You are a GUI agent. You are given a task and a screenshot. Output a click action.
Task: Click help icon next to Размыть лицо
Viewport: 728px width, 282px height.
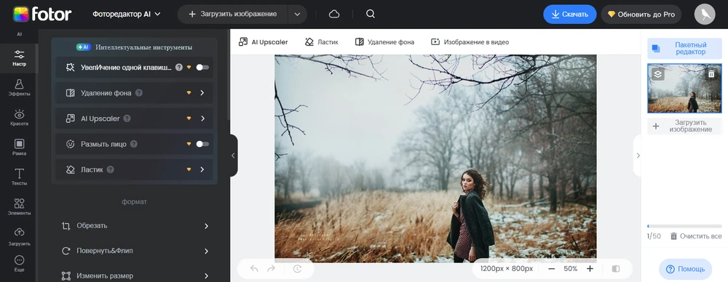[x=134, y=144]
